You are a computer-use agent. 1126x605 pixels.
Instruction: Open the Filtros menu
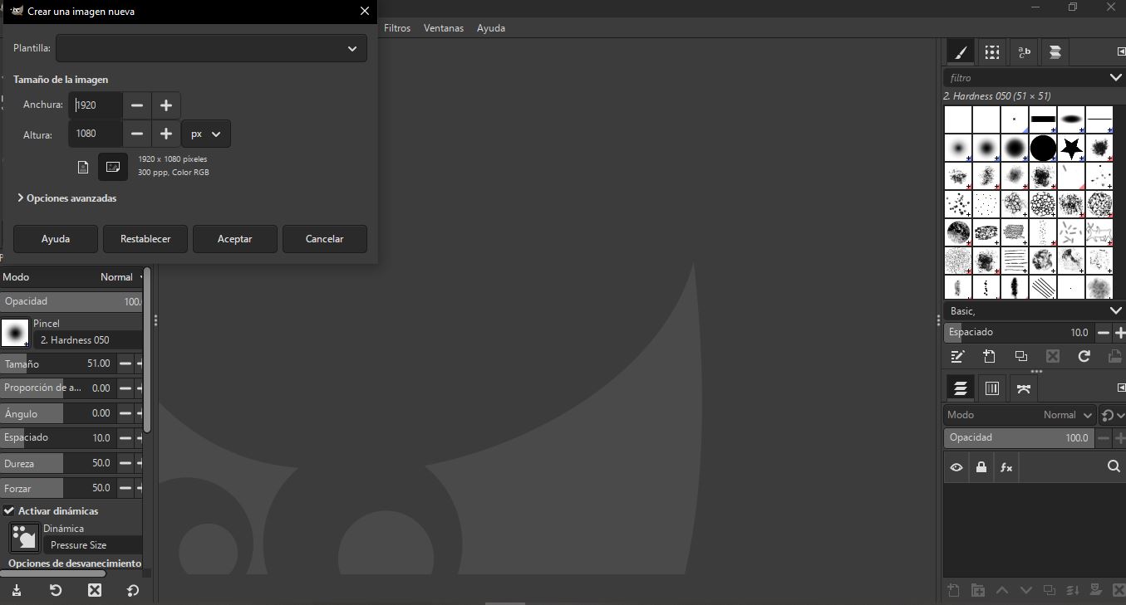tap(397, 27)
